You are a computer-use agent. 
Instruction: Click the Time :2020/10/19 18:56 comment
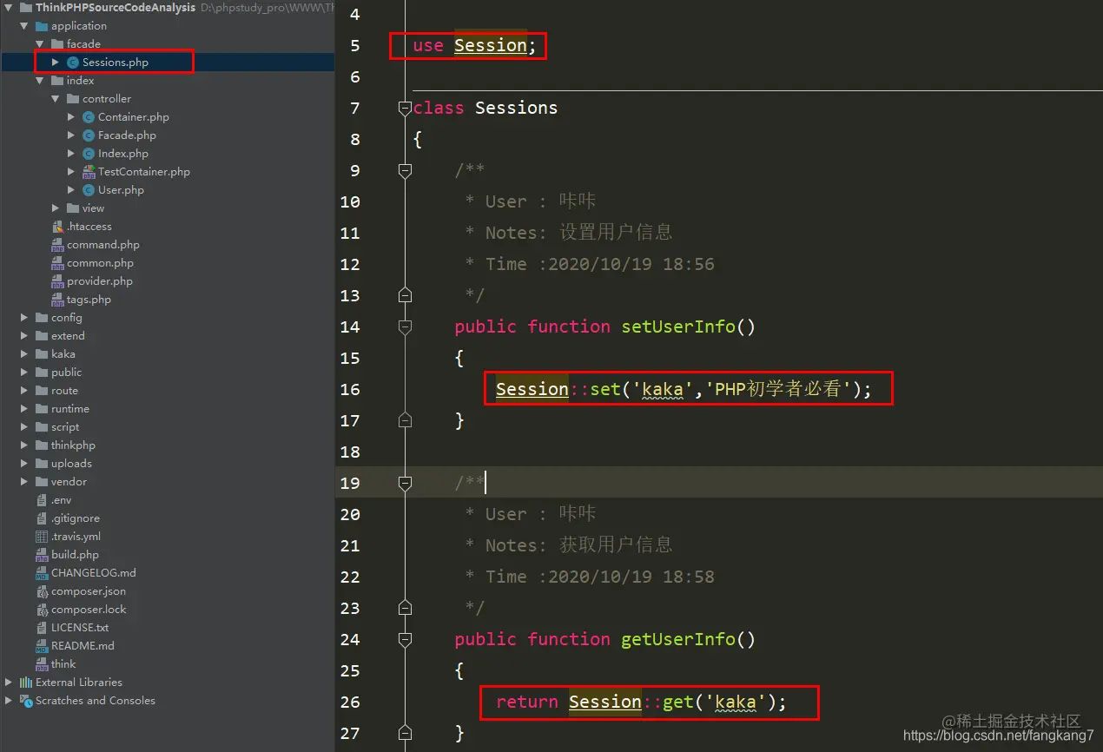pyautogui.click(x=600, y=264)
